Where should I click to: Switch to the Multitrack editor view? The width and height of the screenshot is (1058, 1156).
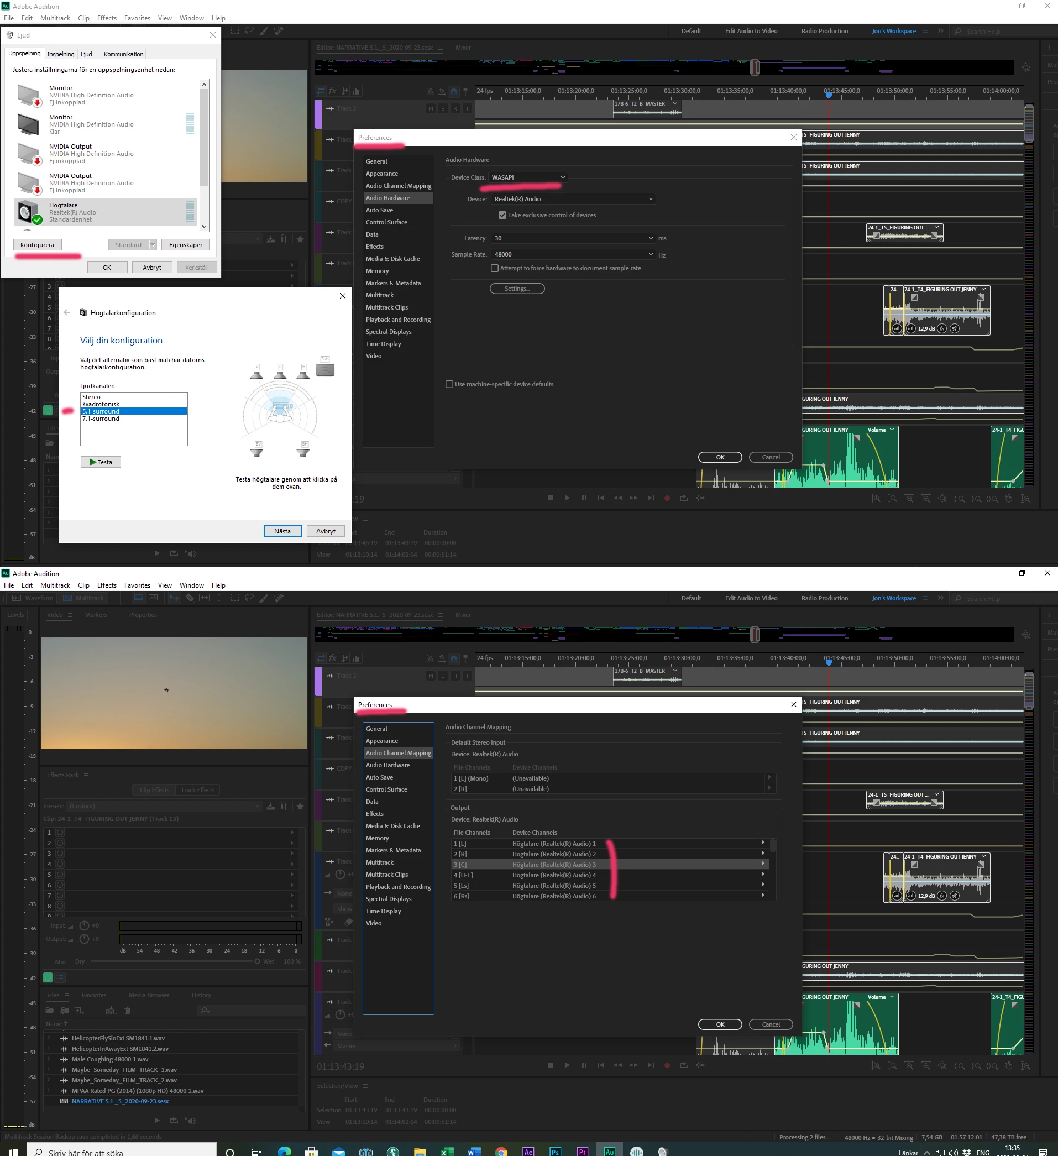[x=83, y=598]
